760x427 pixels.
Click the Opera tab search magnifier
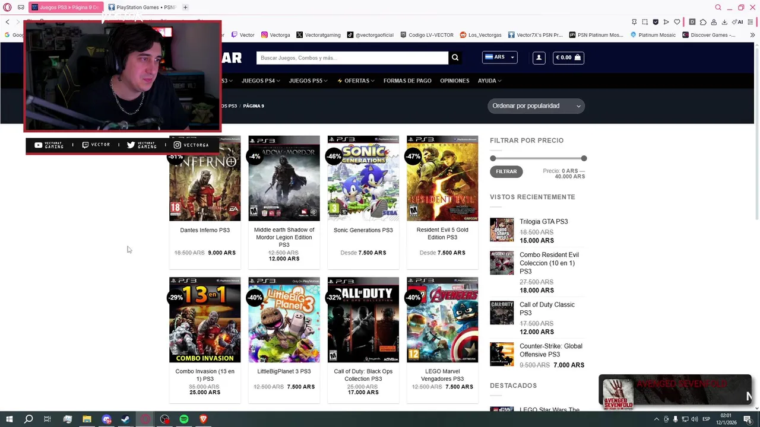718,7
